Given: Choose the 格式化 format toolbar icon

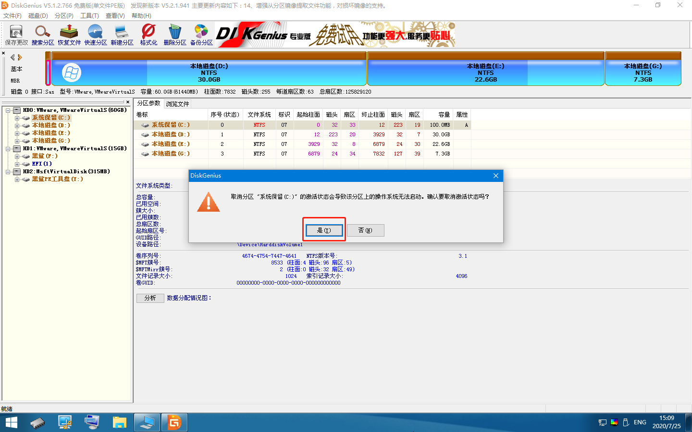Looking at the screenshot, I should click(148, 35).
